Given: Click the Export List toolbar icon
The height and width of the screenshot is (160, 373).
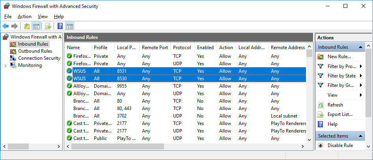Looking at the screenshot, I should coord(48,26).
